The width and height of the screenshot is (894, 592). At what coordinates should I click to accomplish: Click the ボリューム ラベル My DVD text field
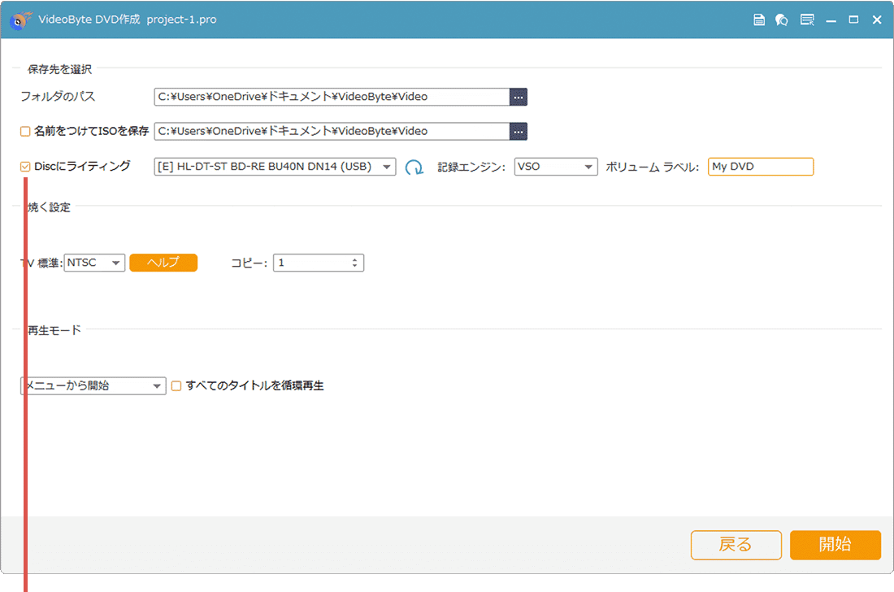tap(760, 167)
